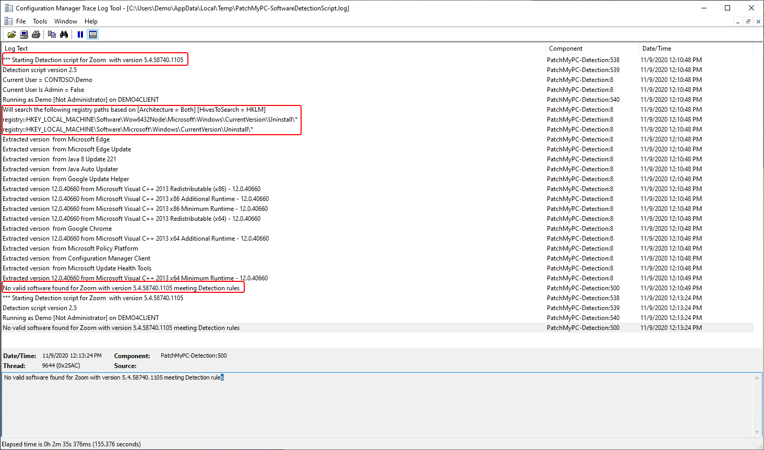Select 'Extracted version from Microsoft Edge' row
This screenshot has width=764, height=450.
pos(377,139)
